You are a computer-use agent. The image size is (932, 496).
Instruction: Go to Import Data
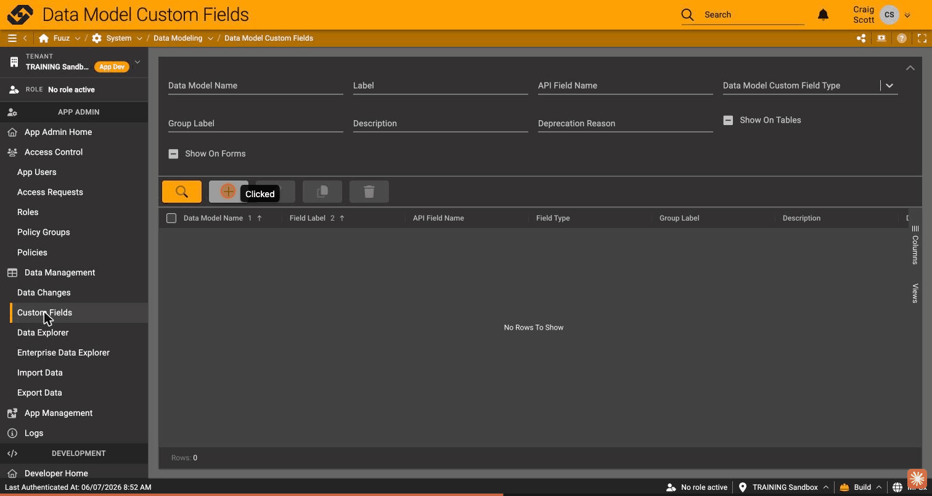click(39, 373)
